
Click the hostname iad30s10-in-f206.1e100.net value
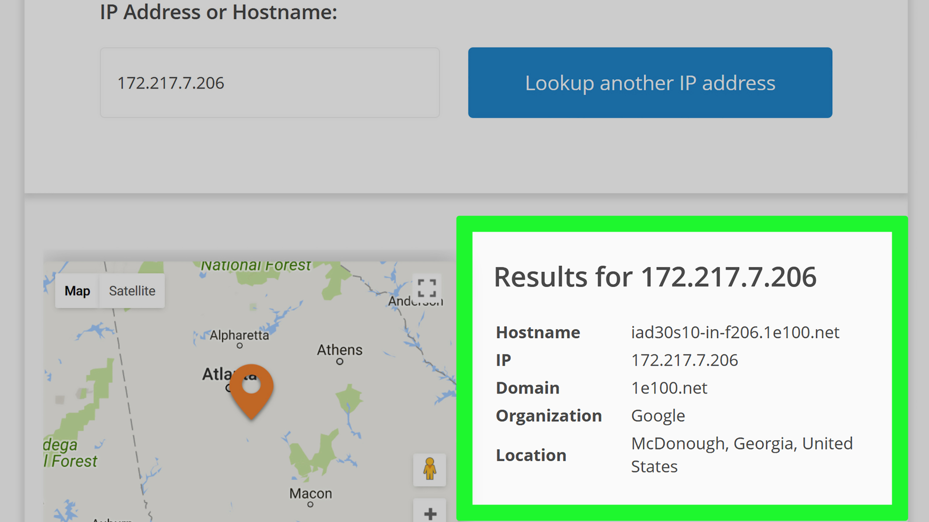pos(735,332)
